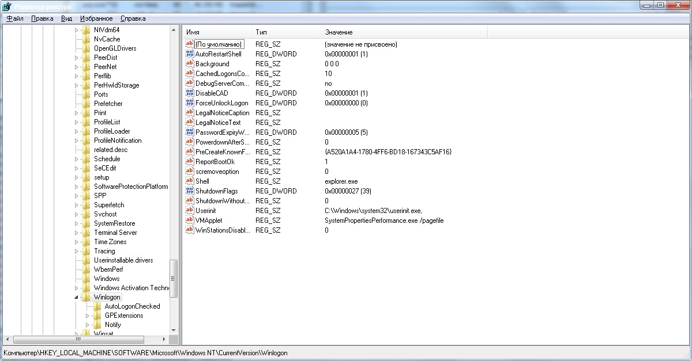Expand the SeCEdit key
Image resolution: width=692 pixels, height=361 pixels.
[x=77, y=168]
